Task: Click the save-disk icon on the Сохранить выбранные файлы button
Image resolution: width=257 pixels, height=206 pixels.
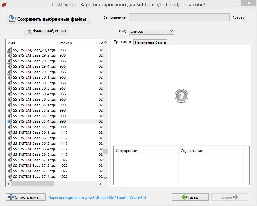Action: 12,19
